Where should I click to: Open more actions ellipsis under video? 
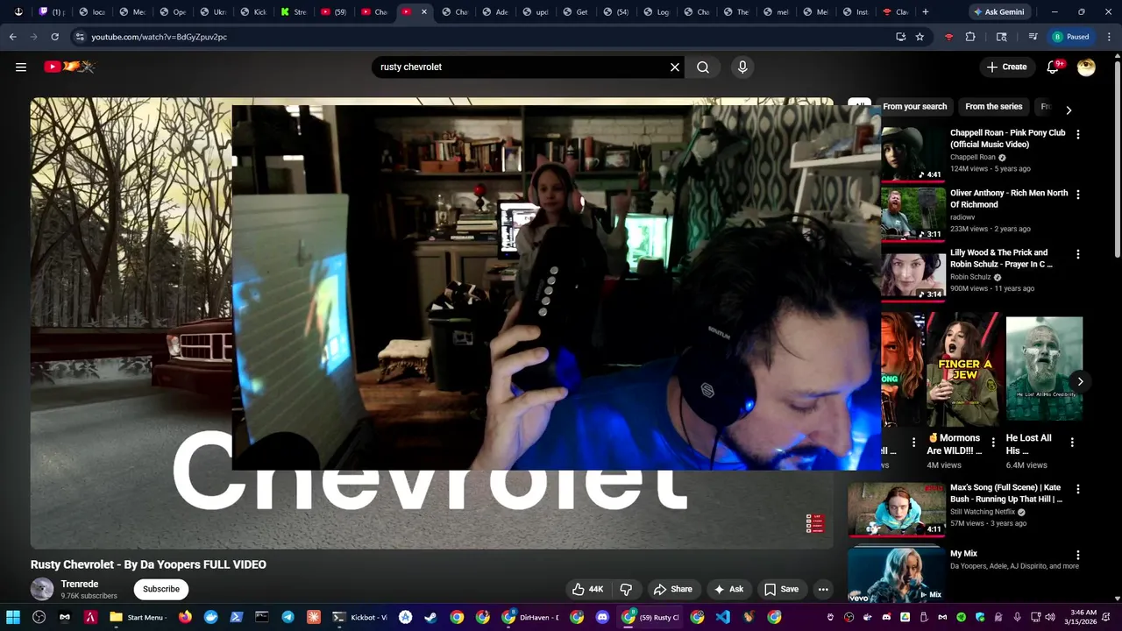click(x=823, y=589)
